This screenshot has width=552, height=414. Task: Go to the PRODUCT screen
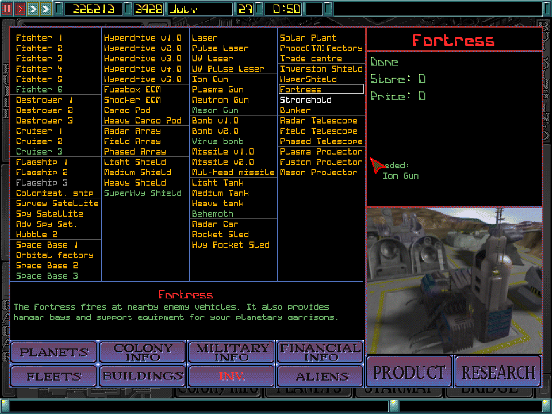[x=409, y=372]
